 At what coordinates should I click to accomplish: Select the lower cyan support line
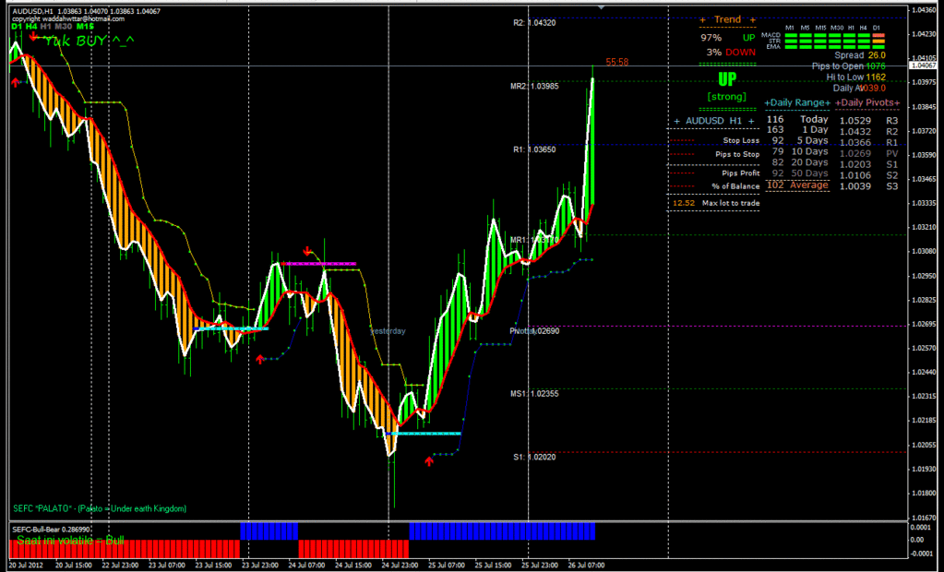coord(424,433)
